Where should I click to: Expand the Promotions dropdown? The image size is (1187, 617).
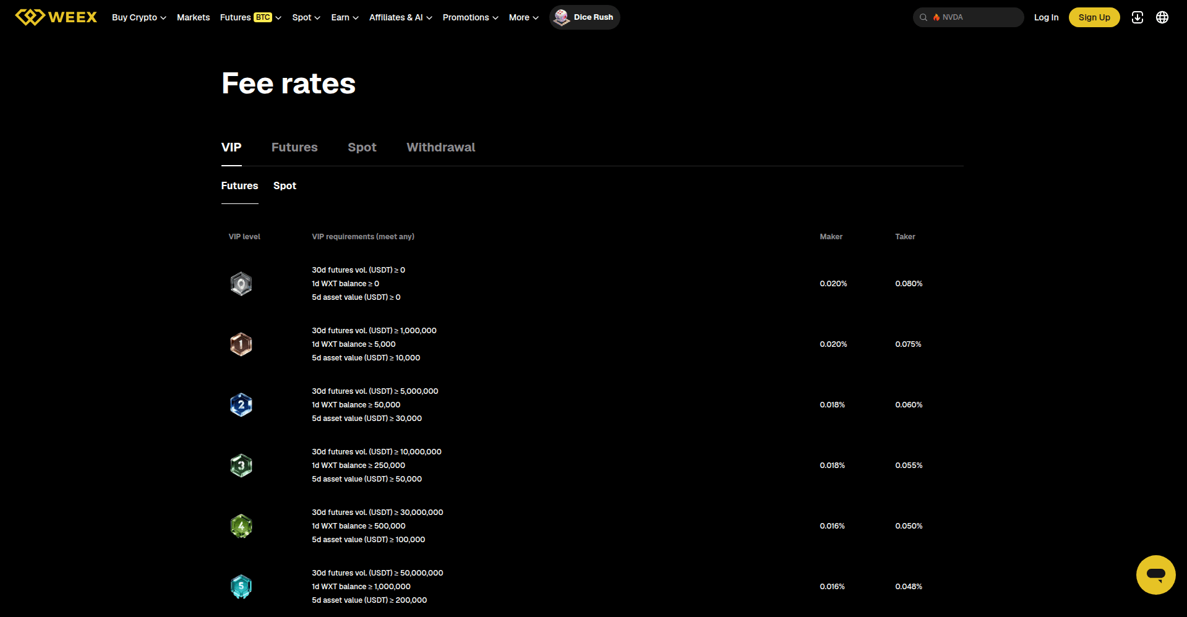point(470,17)
